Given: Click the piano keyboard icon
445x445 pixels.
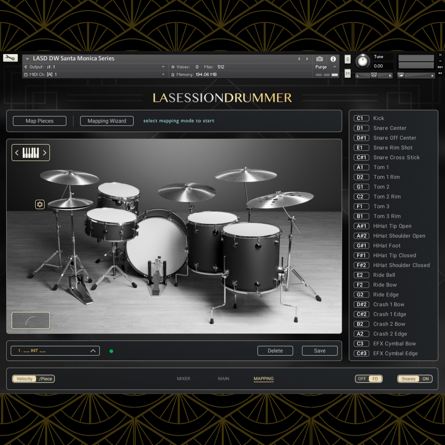Looking at the screenshot, I should [x=31, y=153].
